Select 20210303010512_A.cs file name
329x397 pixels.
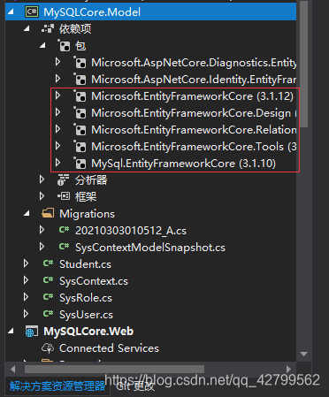(131, 231)
